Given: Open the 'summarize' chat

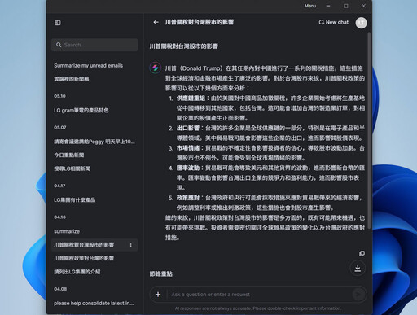Looking at the screenshot, I should coord(67,231).
